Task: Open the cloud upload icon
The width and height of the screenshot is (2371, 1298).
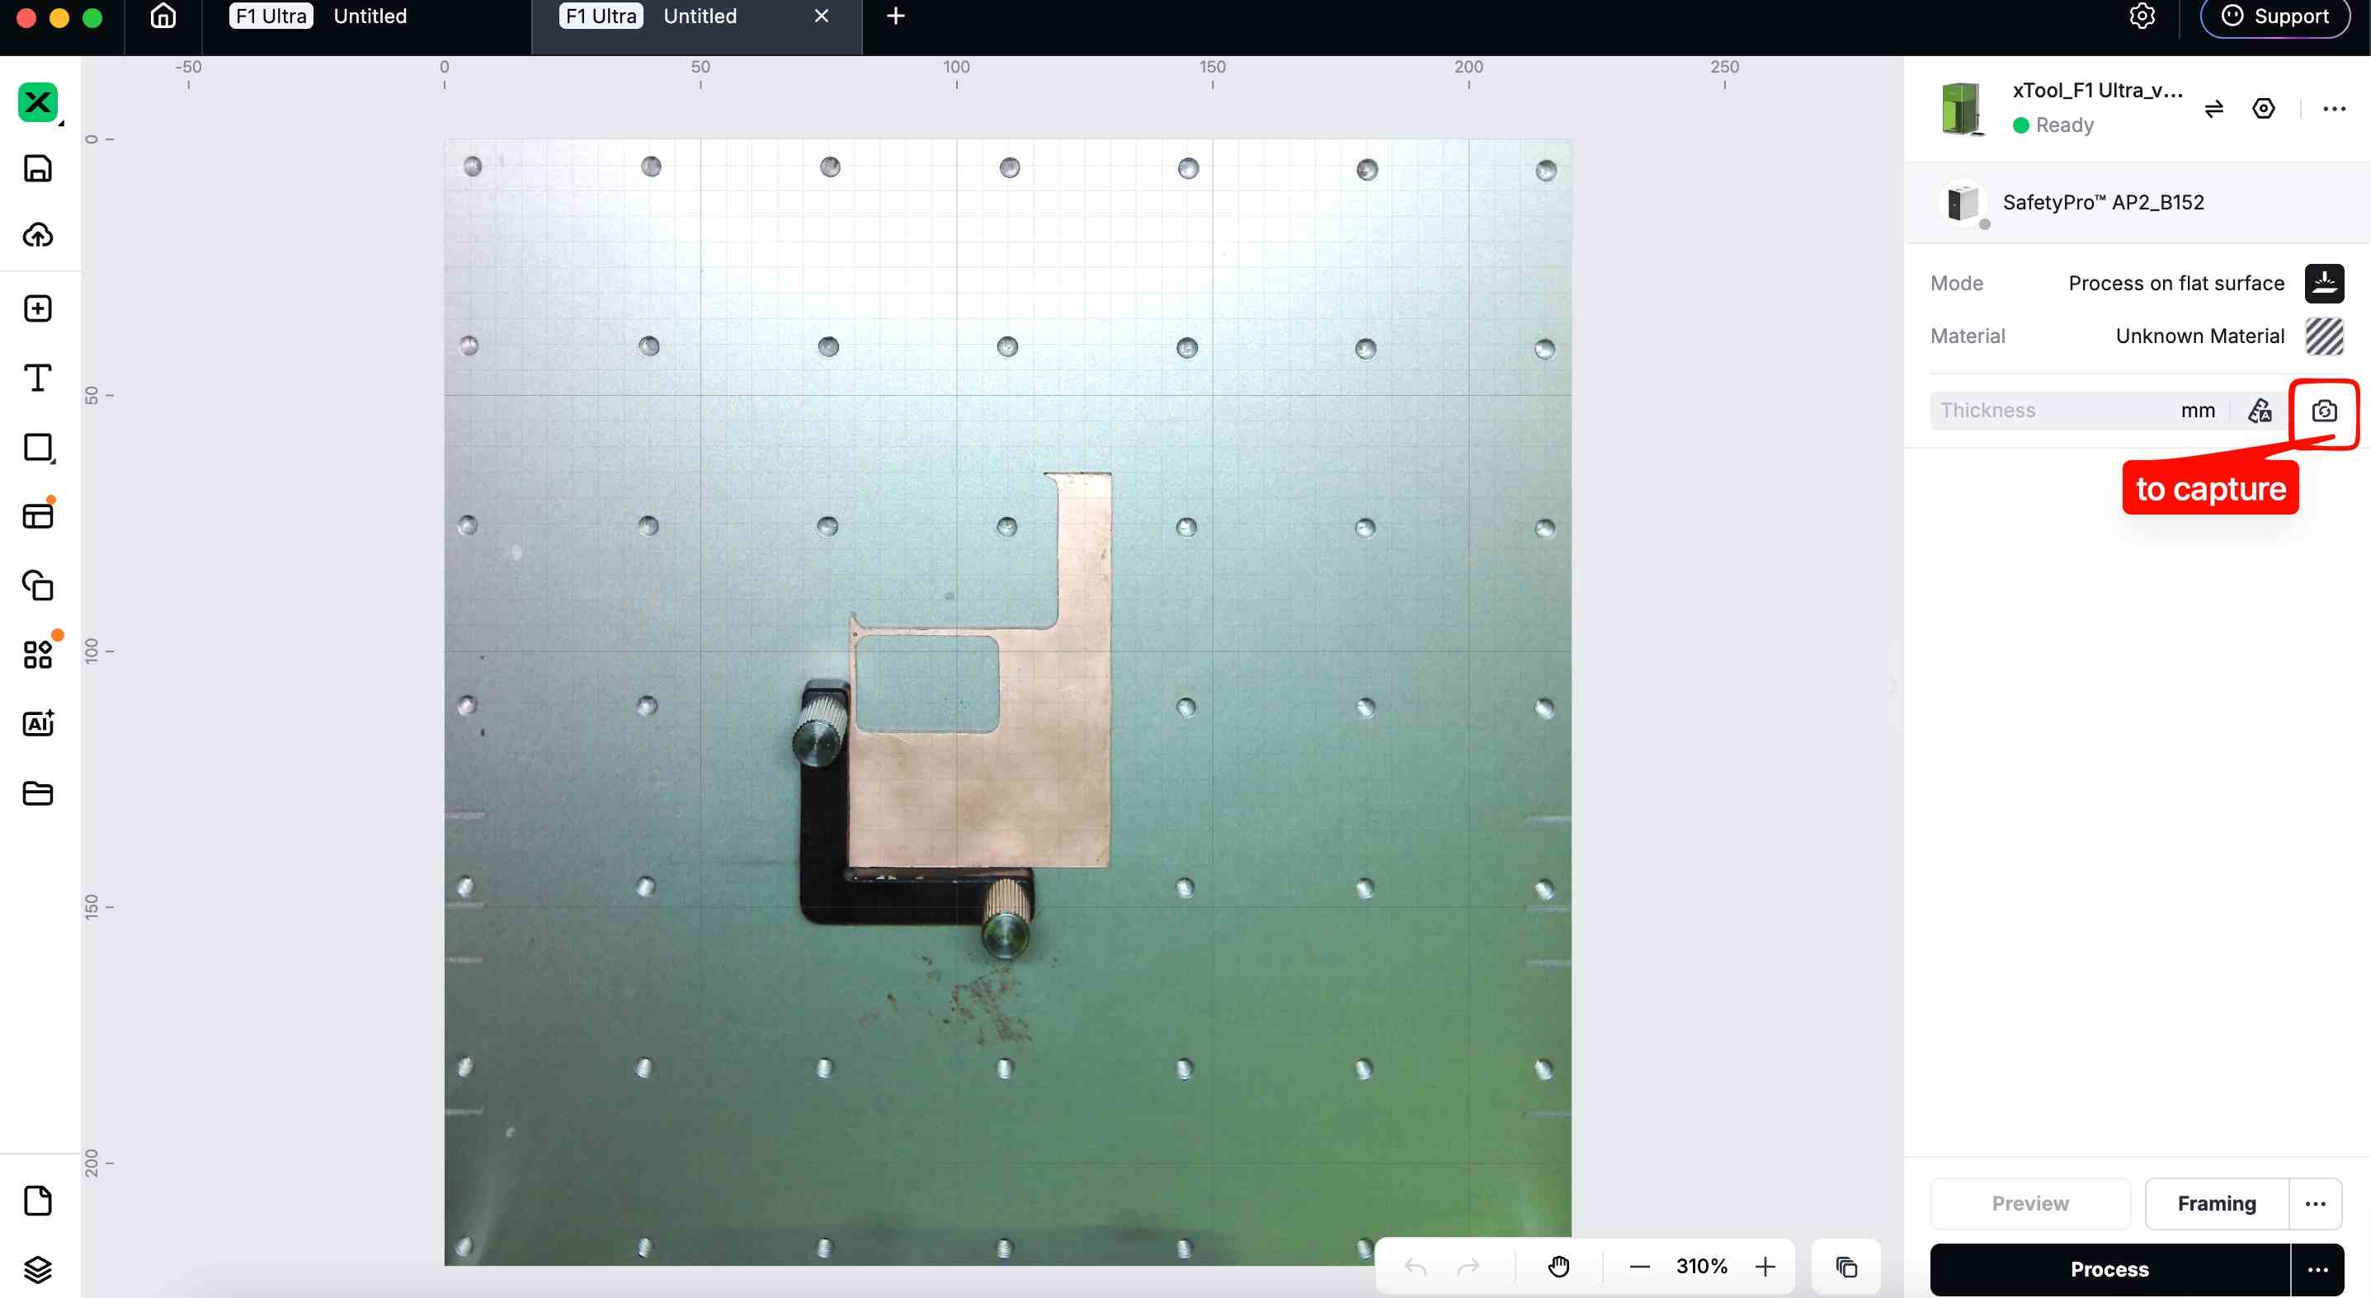Action: tap(38, 236)
